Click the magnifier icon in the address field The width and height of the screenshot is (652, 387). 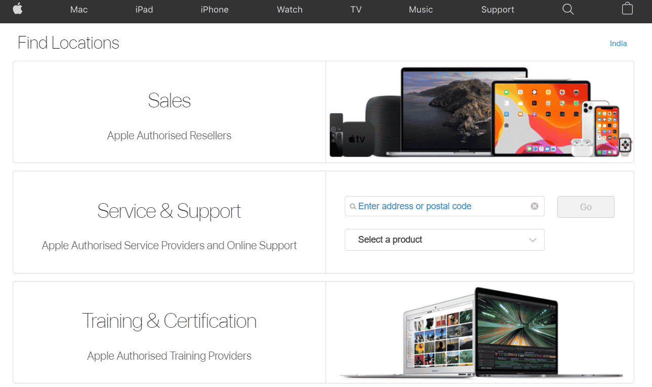[353, 207]
